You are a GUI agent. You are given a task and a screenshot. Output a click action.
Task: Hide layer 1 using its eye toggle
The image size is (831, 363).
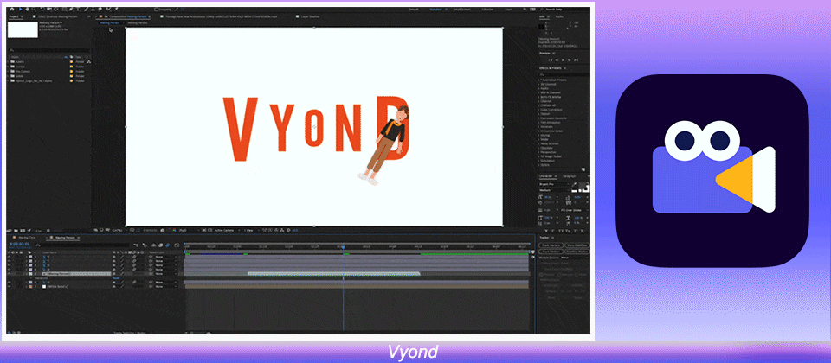point(9,257)
